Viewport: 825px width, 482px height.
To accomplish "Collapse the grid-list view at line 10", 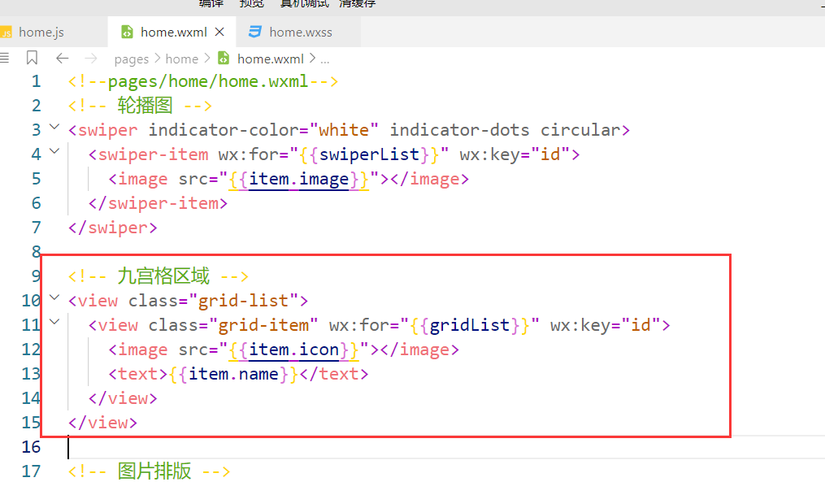I will (x=54, y=297).
